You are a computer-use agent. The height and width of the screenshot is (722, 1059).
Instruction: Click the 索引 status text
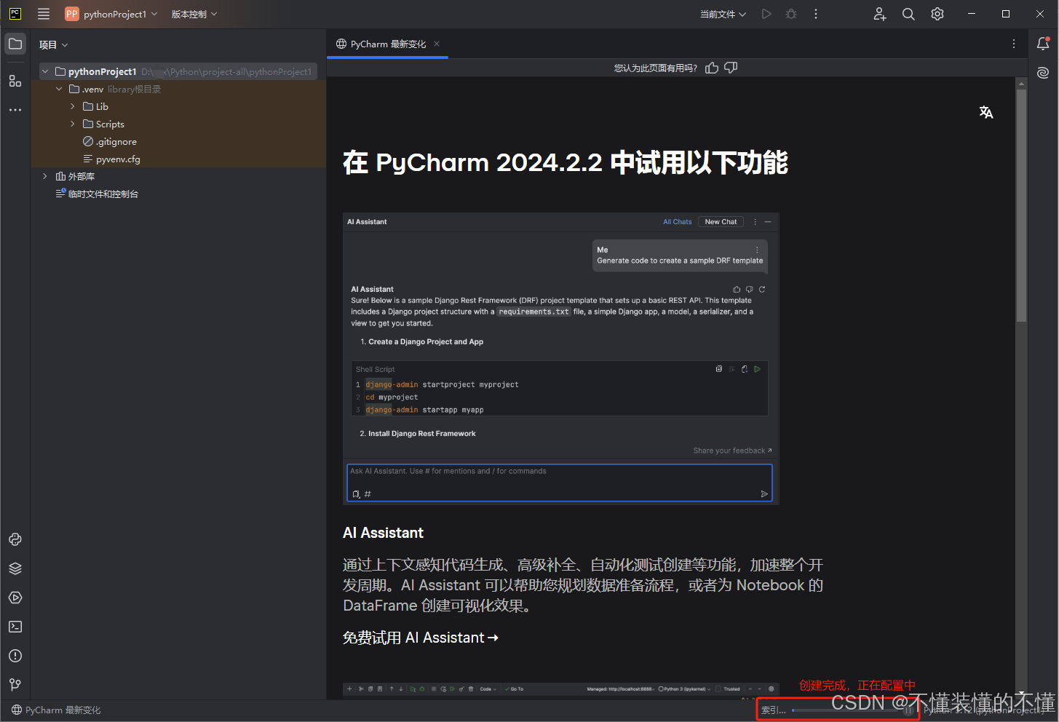click(x=773, y=710)
